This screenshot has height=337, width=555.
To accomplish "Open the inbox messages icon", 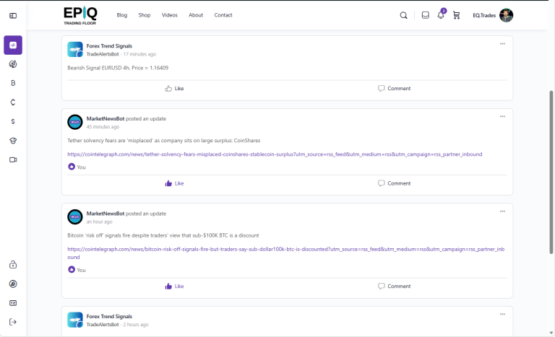I will click(x=426, y=15).
